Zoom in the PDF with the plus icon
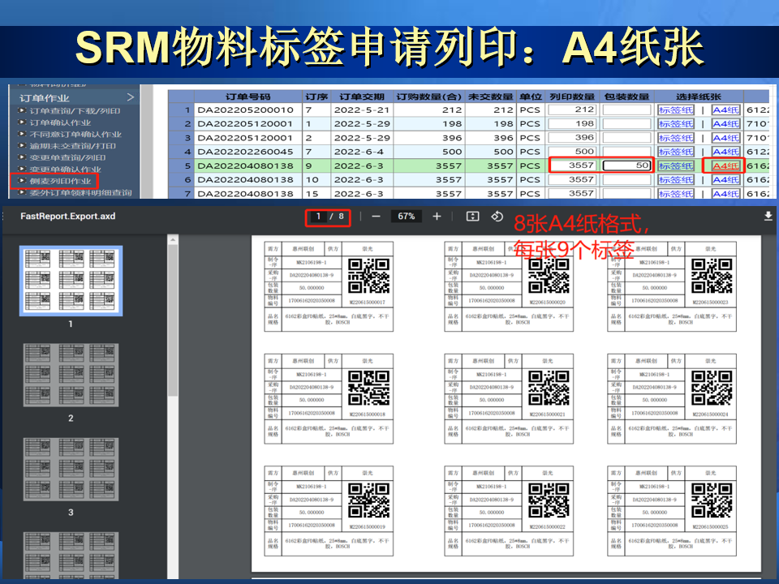779x584 pixels. 437,217
